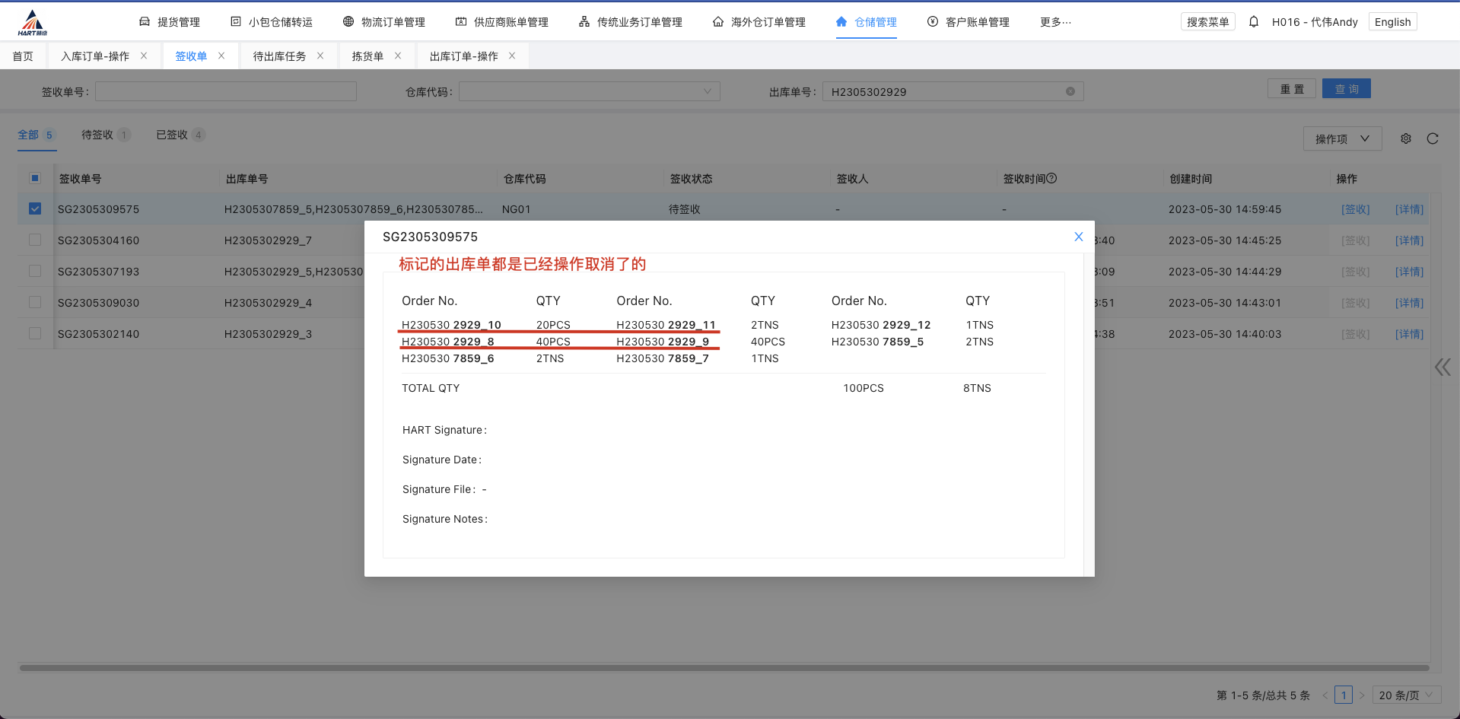The height and width of the screenshot is (719, 1460).
Task: Refresh the table with the reload icon
Action: [x=1432, y=138]
